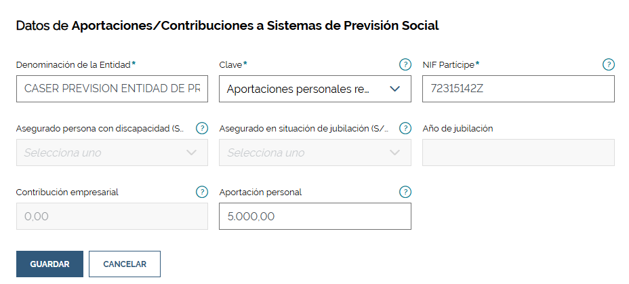Show help for Asegurado persona con discapacidad

point(202,128)
